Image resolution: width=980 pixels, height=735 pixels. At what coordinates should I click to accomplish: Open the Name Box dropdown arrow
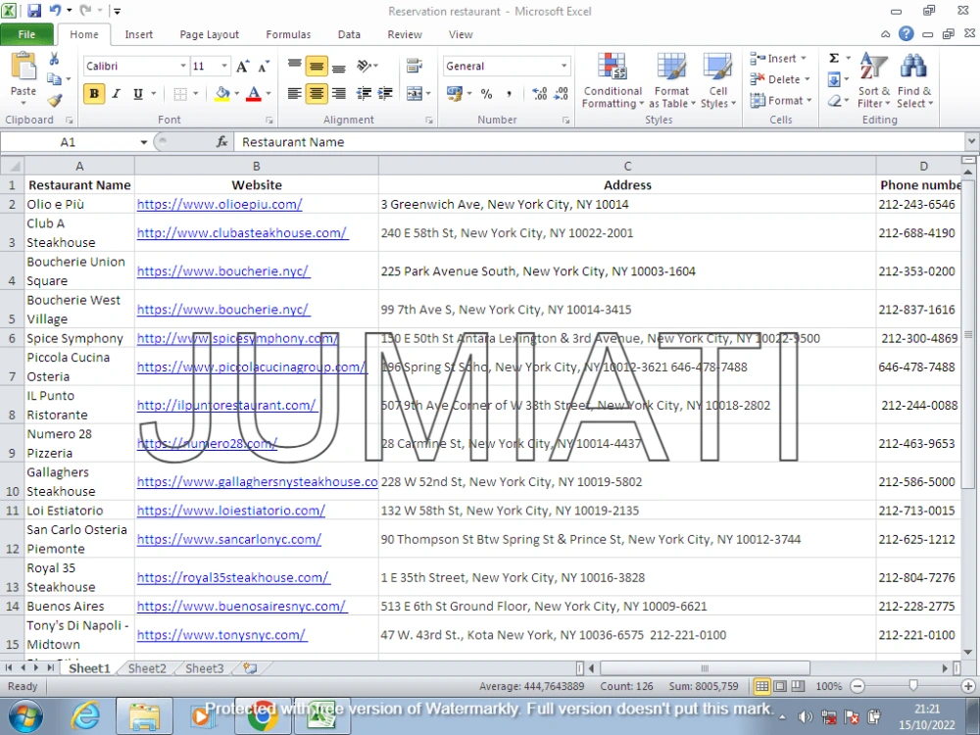pos(144,142)
